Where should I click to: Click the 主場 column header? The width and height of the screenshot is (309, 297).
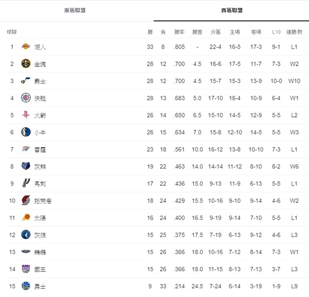pos(235,32)
